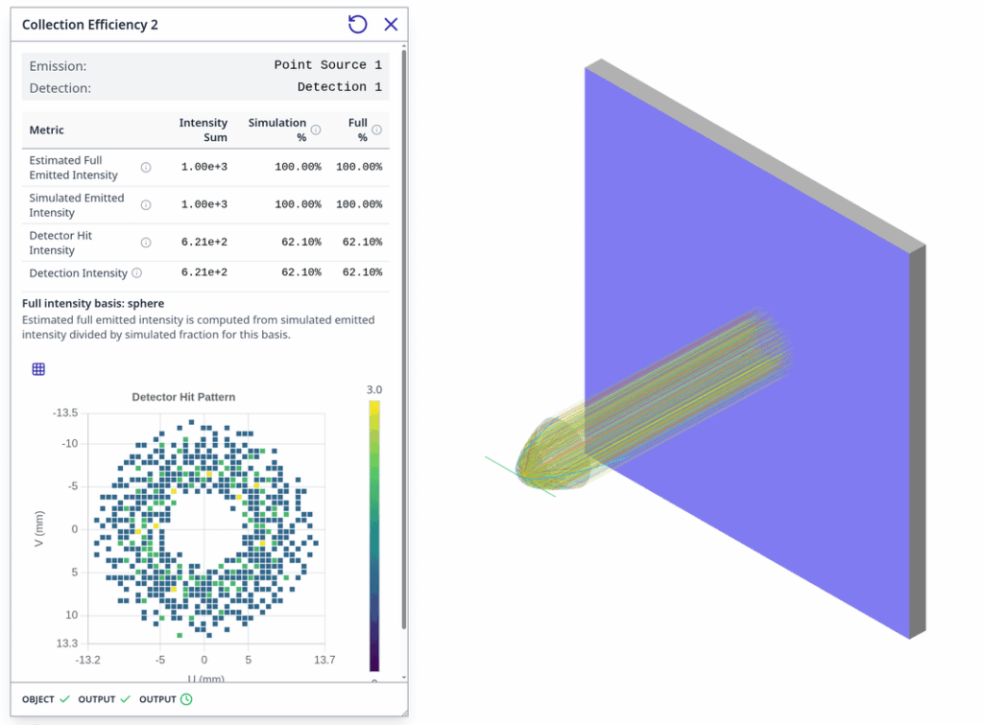Close the Collection Efficiency 2 panel
The width and height of the screenshot is (983, 725).
pos(390,24)
